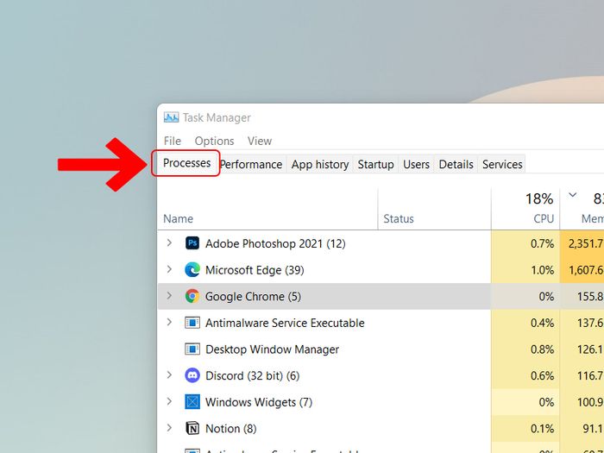
Task: Select the Adobe Photoshop 2021 (12) row name
Action: (x=275, y=244)
